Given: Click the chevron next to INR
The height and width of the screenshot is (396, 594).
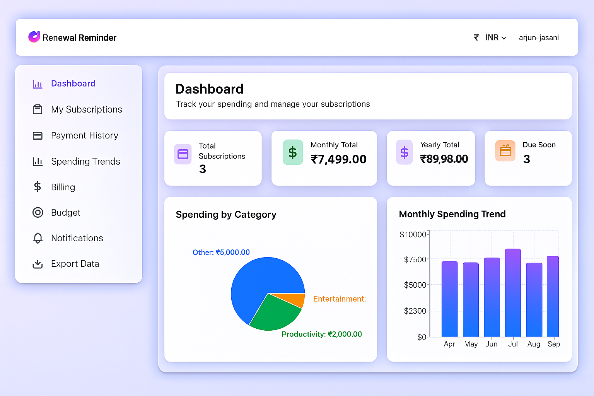Looking at the screenshot, I should point(504,38).
